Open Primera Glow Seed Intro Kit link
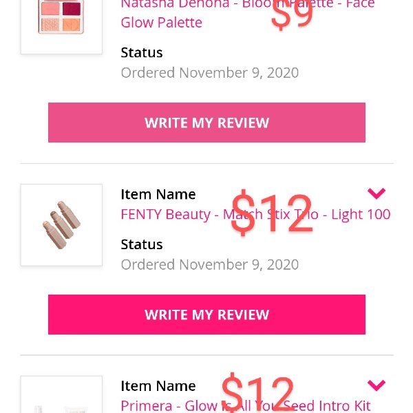Image resolution: width=413 pixels, height=413 pixels. [246, 405]
